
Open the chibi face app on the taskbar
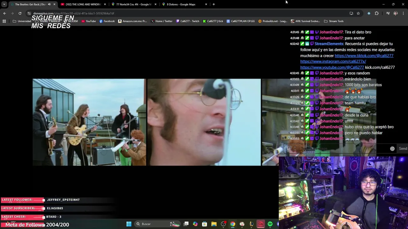(x=242, y=224)
